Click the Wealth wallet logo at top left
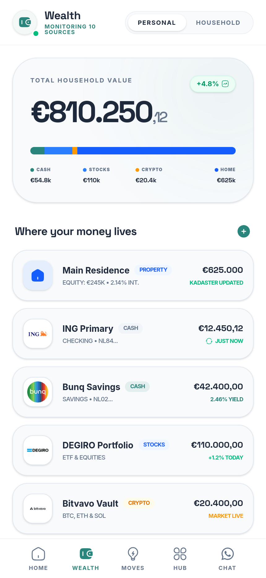This screenshot has width=266, height=578. [25, 23]
